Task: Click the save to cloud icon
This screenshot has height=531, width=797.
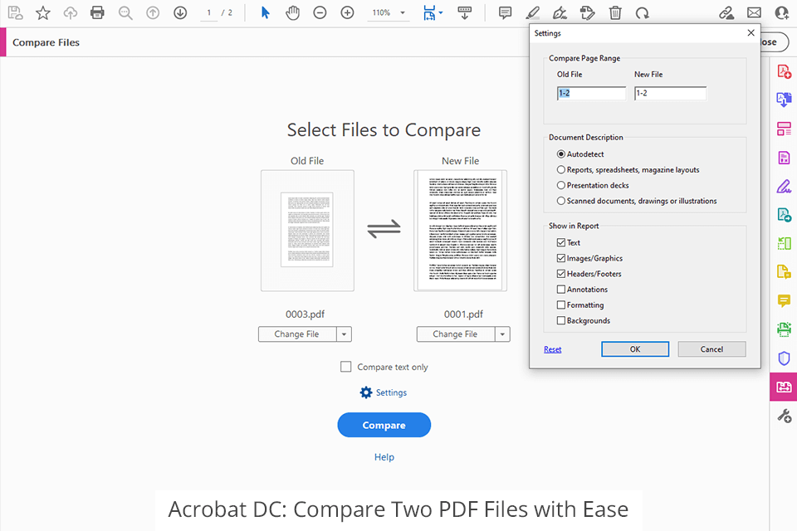Action: click(x=15, y=12)
